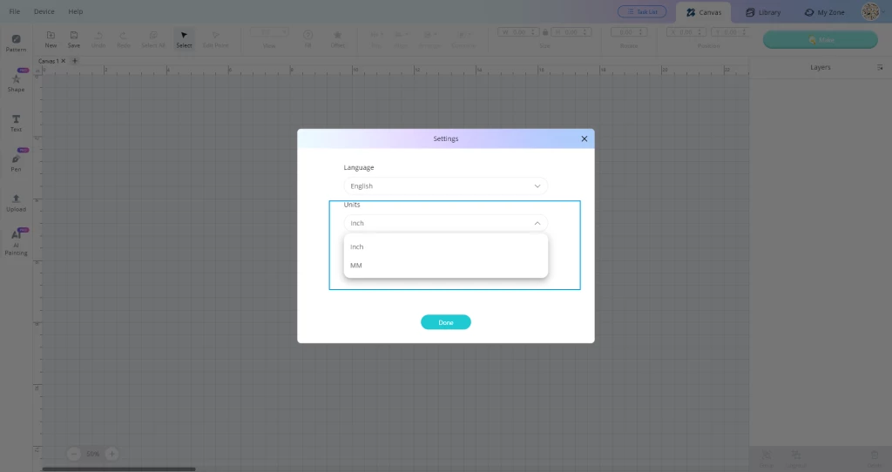
Task: Zoom in with the plus button
Action: pyautogui.click(x=112, y=454)
